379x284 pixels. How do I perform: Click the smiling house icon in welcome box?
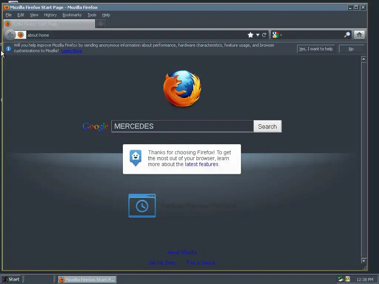[x=135, y=158]
